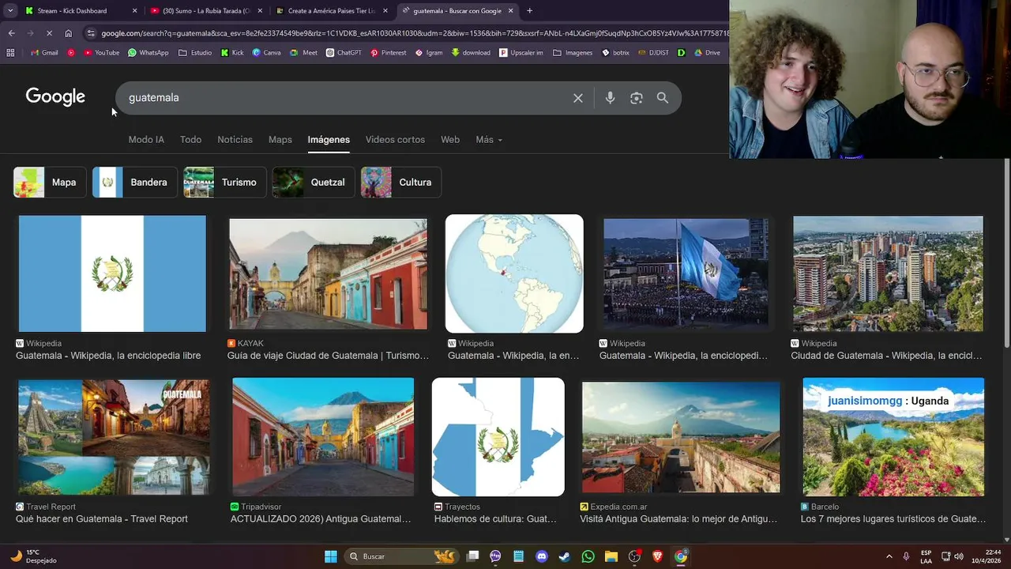
Task: Open the download bookmark
Action: tap(471, 53)
